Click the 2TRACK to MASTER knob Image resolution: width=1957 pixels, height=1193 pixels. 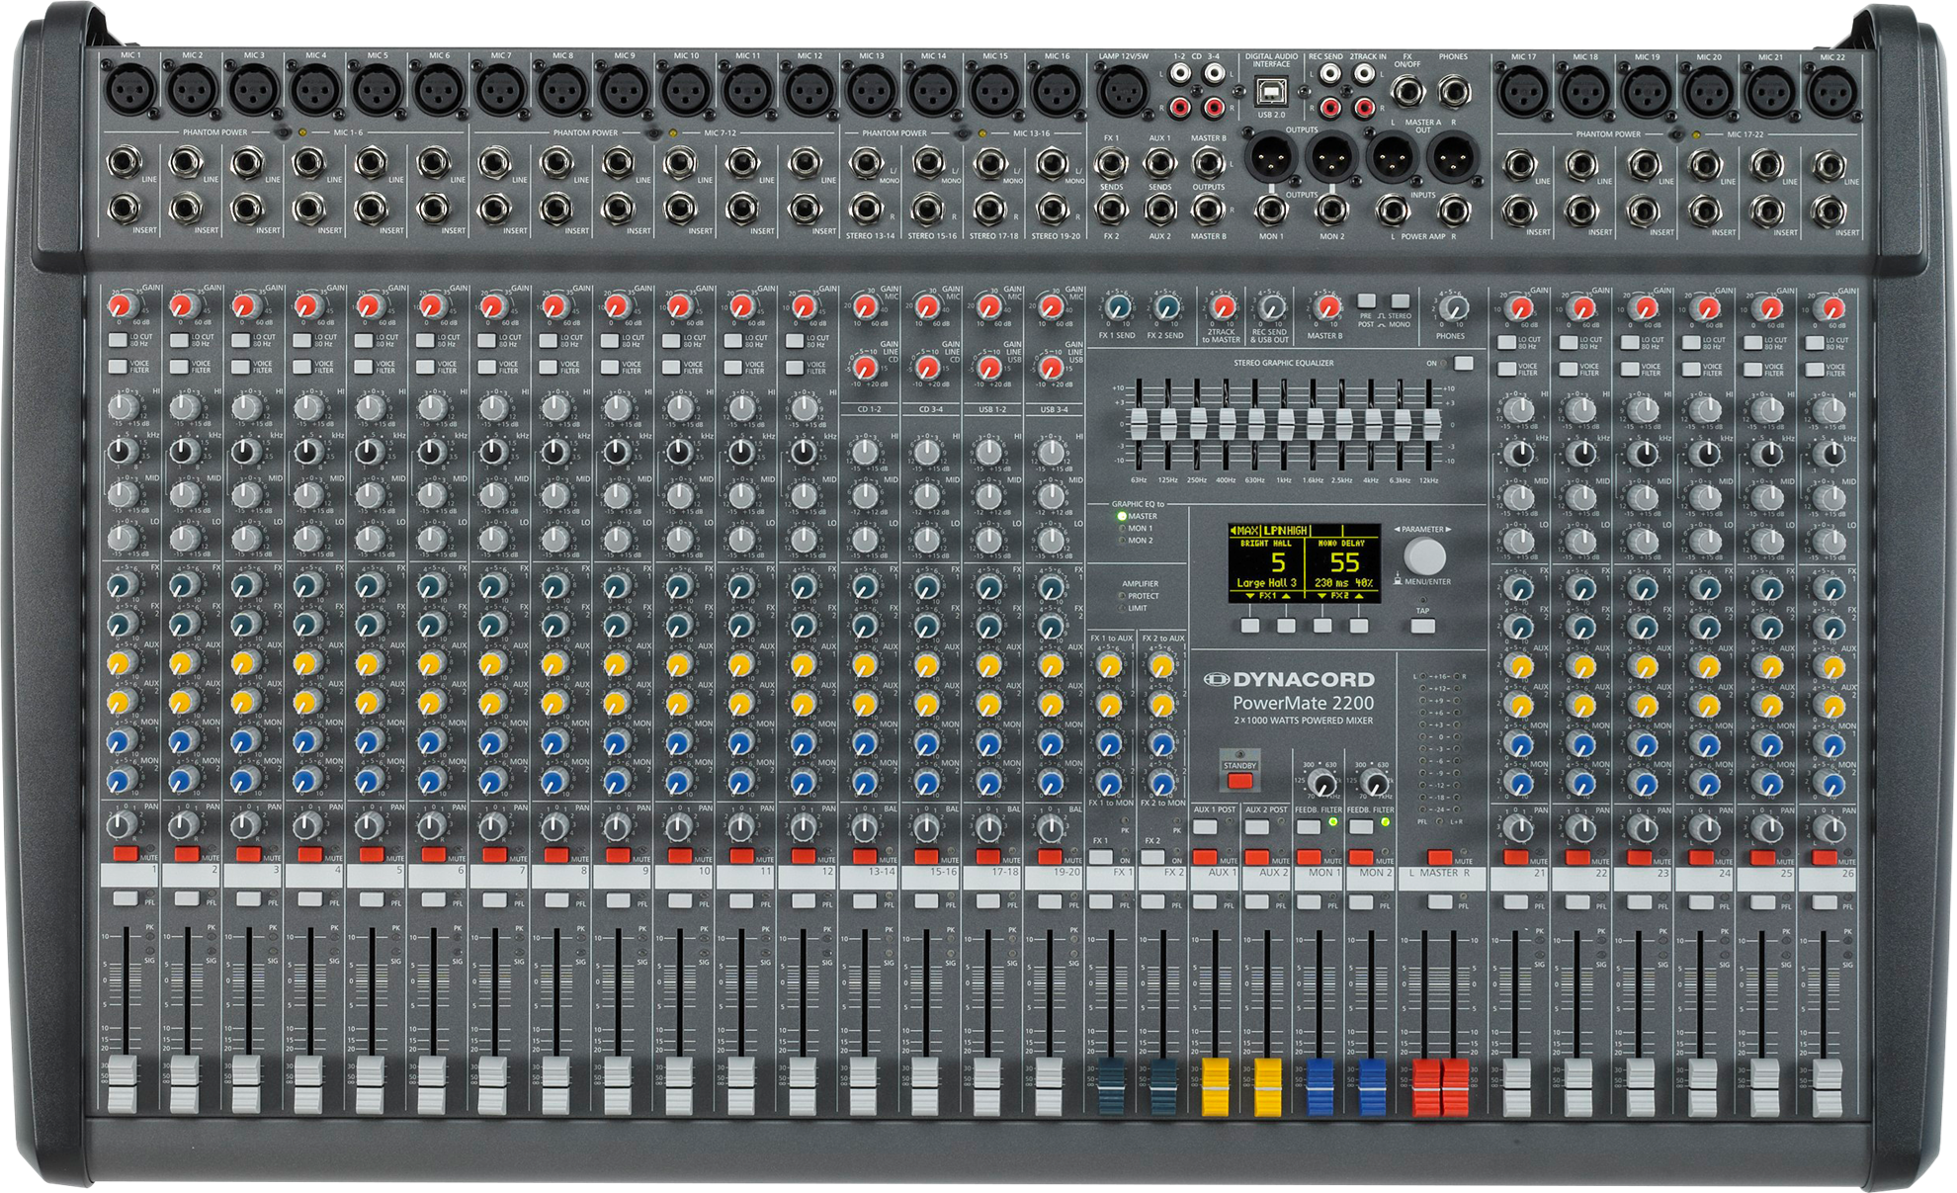click(x=1223, y=306)
